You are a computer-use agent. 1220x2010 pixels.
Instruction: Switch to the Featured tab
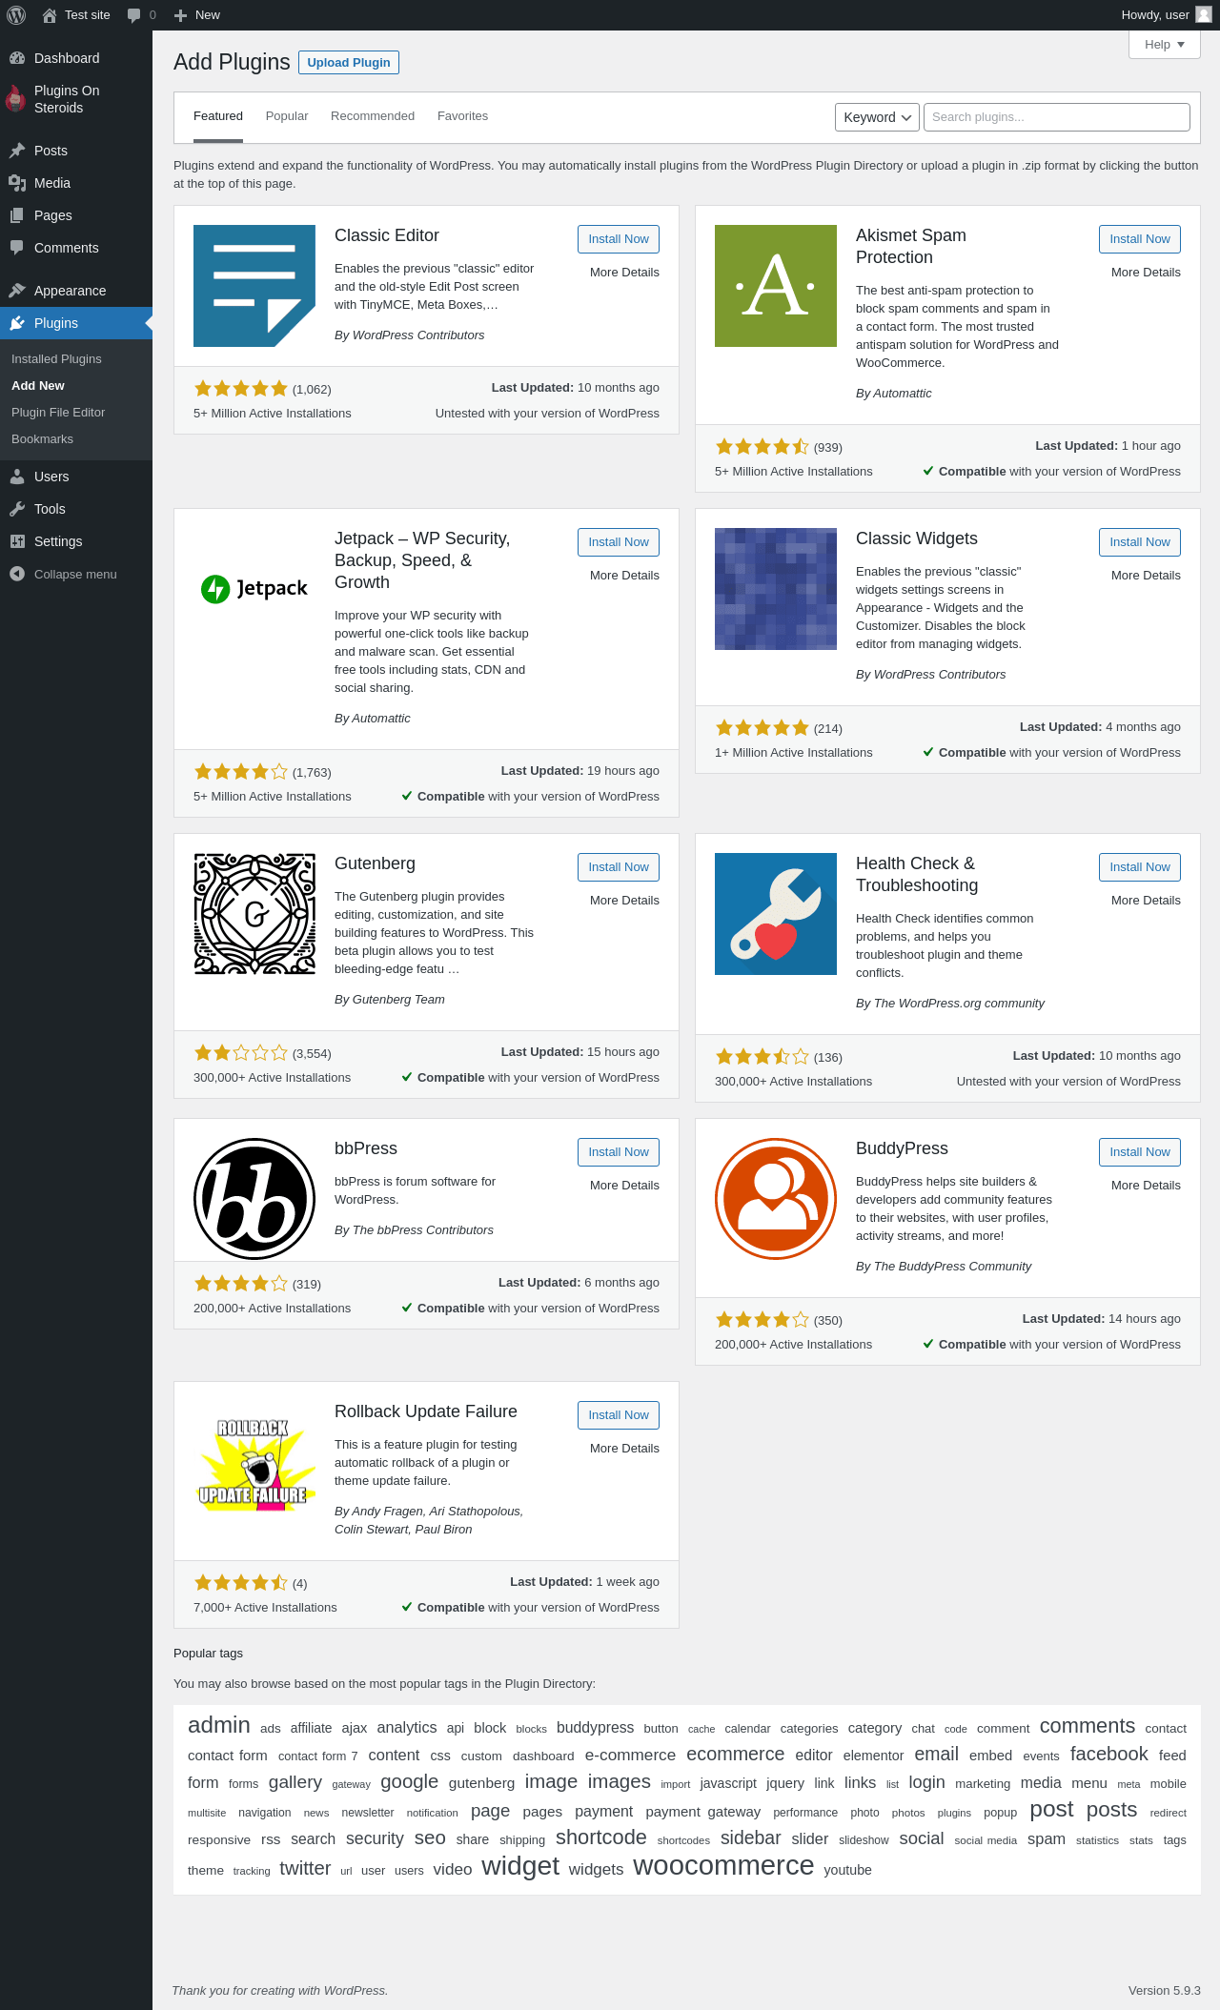pos(218,116)
